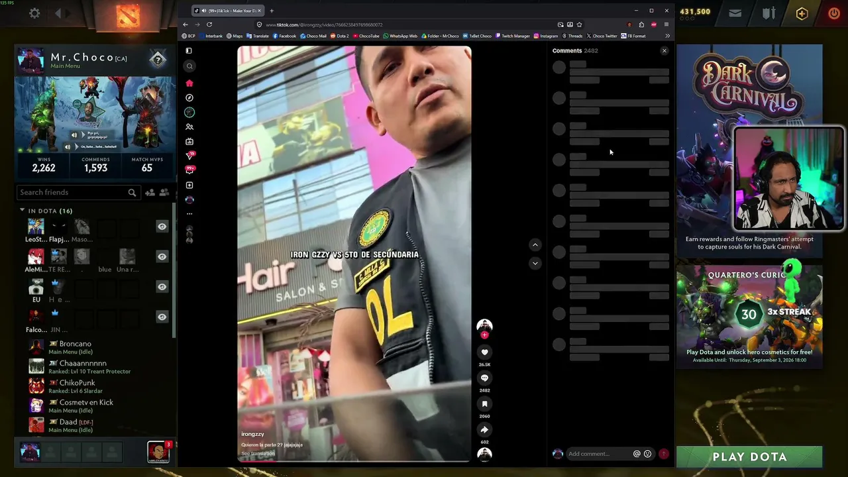
Task: Go to TikTok For You home icon
Action: coord(189,83)
